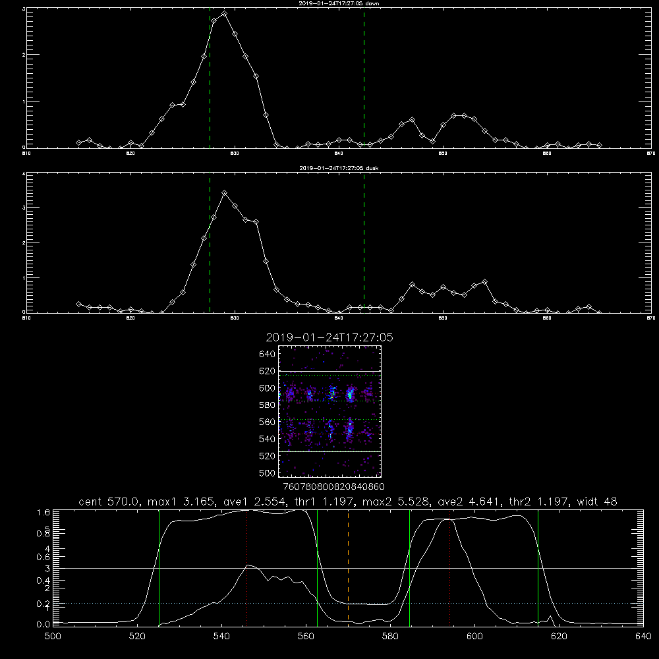The image size is (659, 659).
Task: Click the spectral image thumbnail
Action: [329, 411]
